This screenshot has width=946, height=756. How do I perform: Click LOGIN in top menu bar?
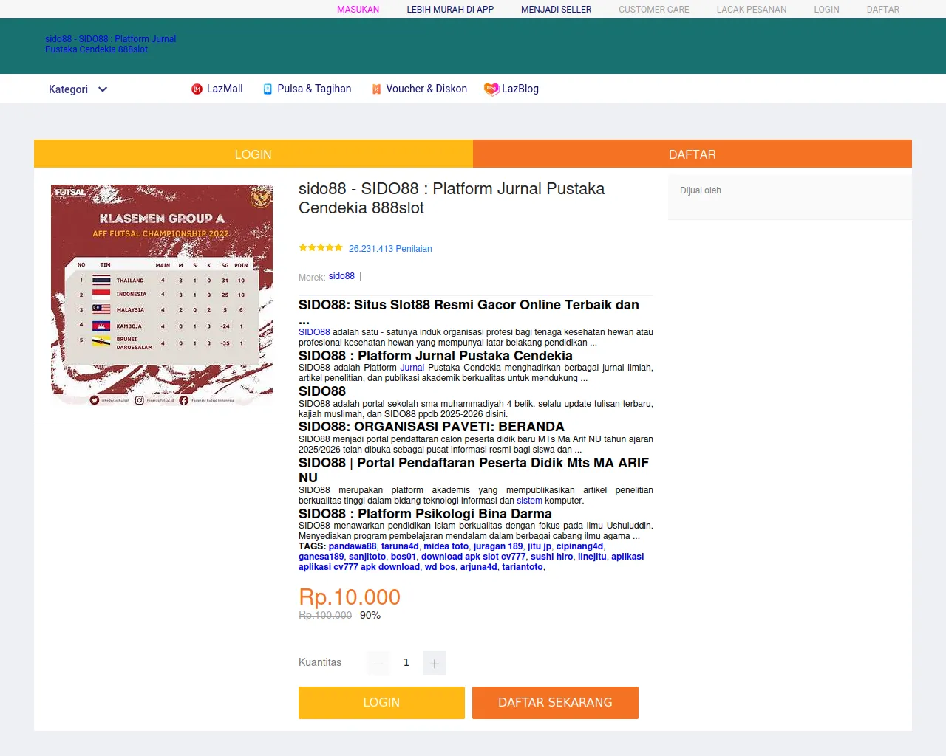pos(826,10)
